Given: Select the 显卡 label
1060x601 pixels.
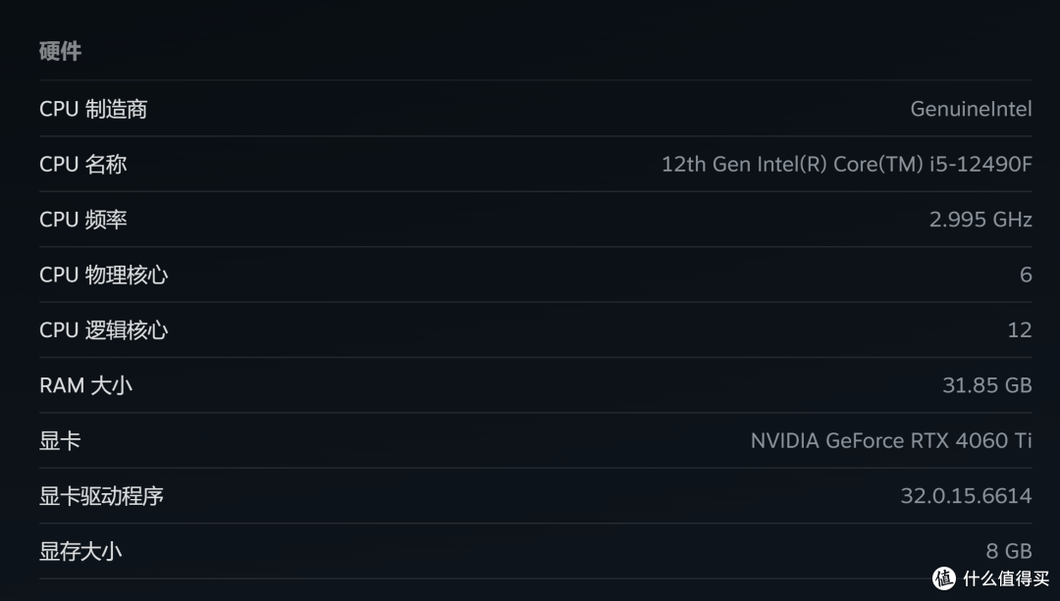Looking at the screenshot, I should [60, 441].
